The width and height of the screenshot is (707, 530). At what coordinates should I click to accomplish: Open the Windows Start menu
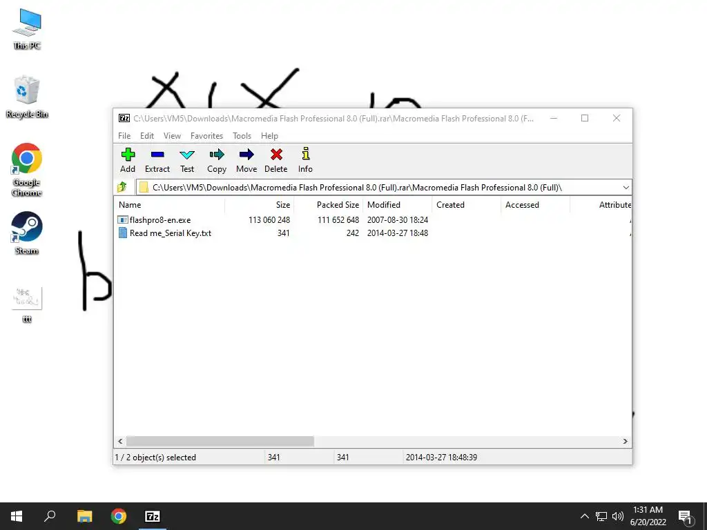pyautogui.click(x=17, y=516)
